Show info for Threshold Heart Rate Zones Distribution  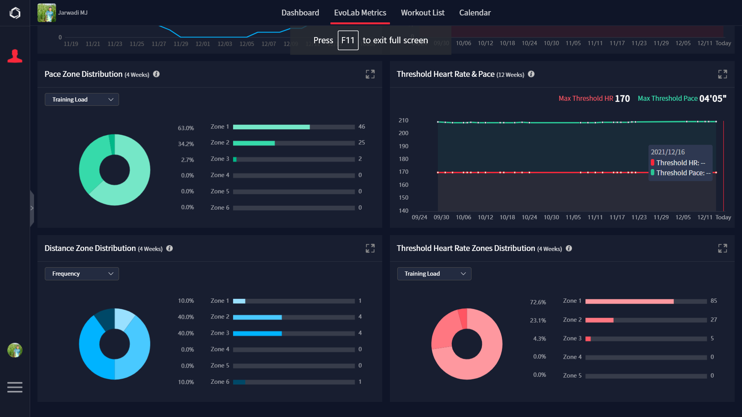click(x=568, y=248)
